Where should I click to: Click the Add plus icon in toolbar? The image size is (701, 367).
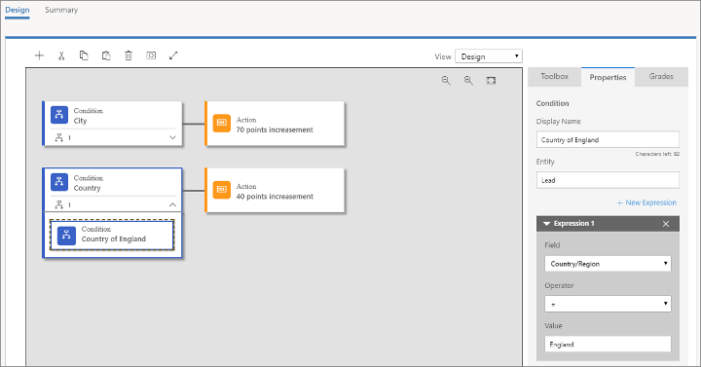click(x=39, y=55)
